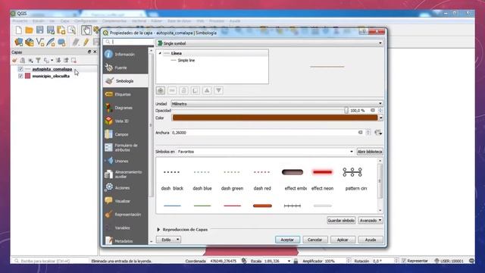Viewport: 485px width, 273px height.
Task: Select the dash red symbol
Action: click(x=262, y=179)
